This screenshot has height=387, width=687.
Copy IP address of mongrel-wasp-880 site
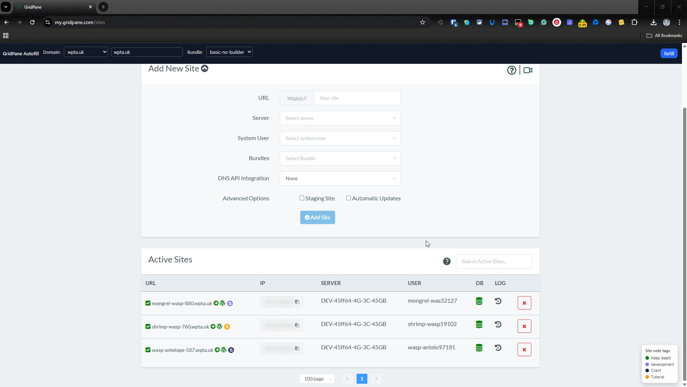pyautogui.click(x=297, y=302)
